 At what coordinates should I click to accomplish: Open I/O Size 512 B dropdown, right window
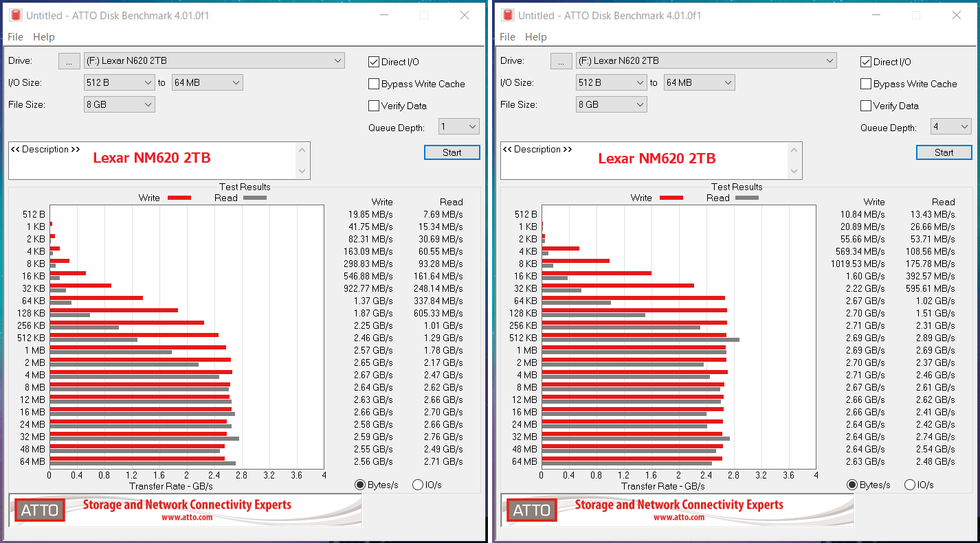(x=612, y=82)
